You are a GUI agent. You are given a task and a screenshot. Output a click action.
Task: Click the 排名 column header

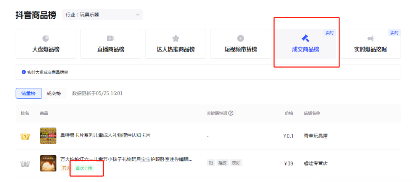(x=25, y=113)
